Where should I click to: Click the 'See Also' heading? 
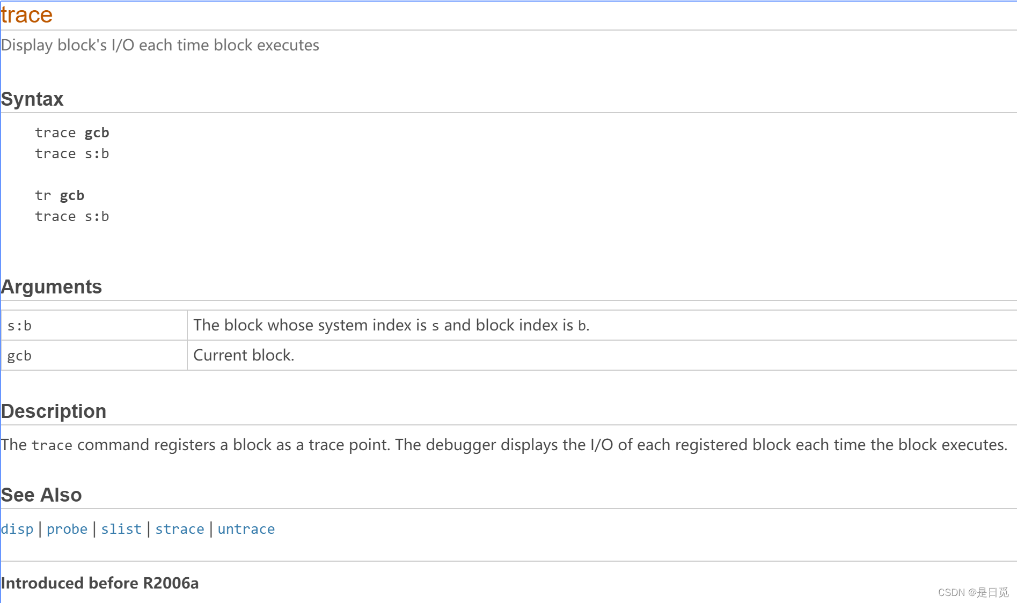(41, 495)
